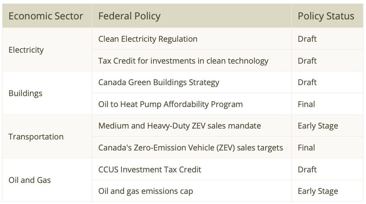This screenshot has height=204, width=366.
Task: Click Tax Credit for clean technology investments
Action: (183, 61)
